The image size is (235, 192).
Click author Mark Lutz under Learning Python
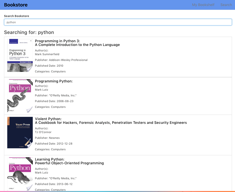click(41, 173)
